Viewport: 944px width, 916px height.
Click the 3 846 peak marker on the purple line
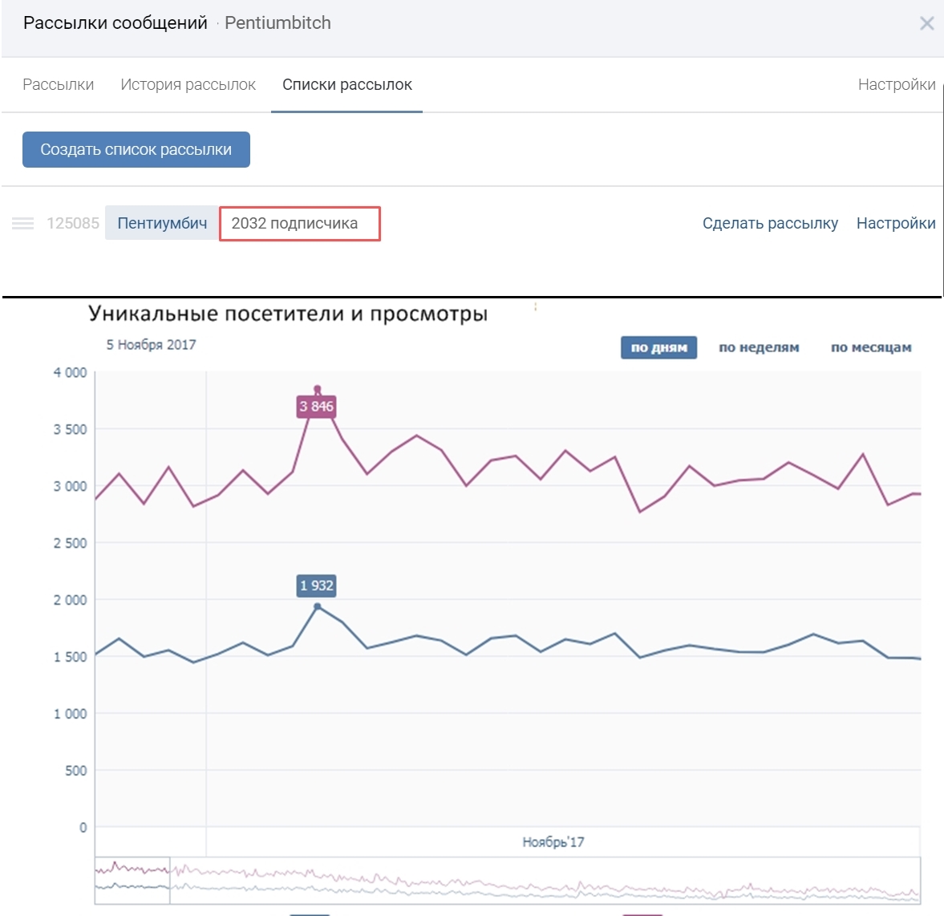coord(317,390)
